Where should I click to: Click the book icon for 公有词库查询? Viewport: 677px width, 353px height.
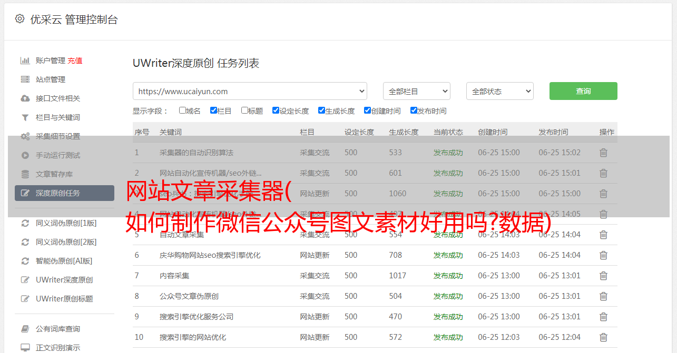pyautogui.click(x=25, y=329)
